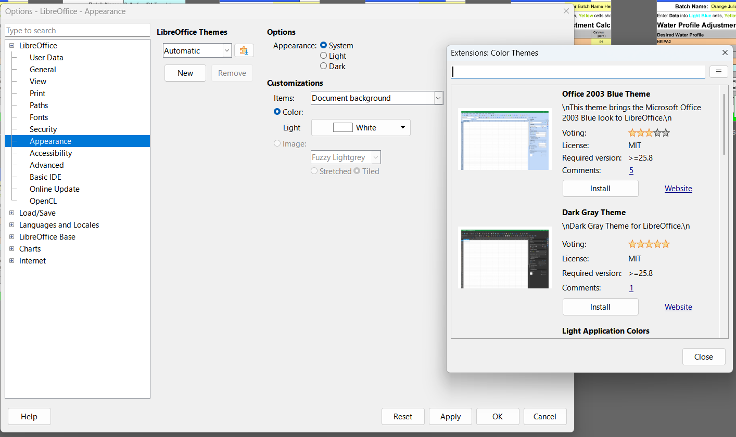Click the Light Application Colors title
Viewport: 736px width, 437px height.
(x=606, y=331)
